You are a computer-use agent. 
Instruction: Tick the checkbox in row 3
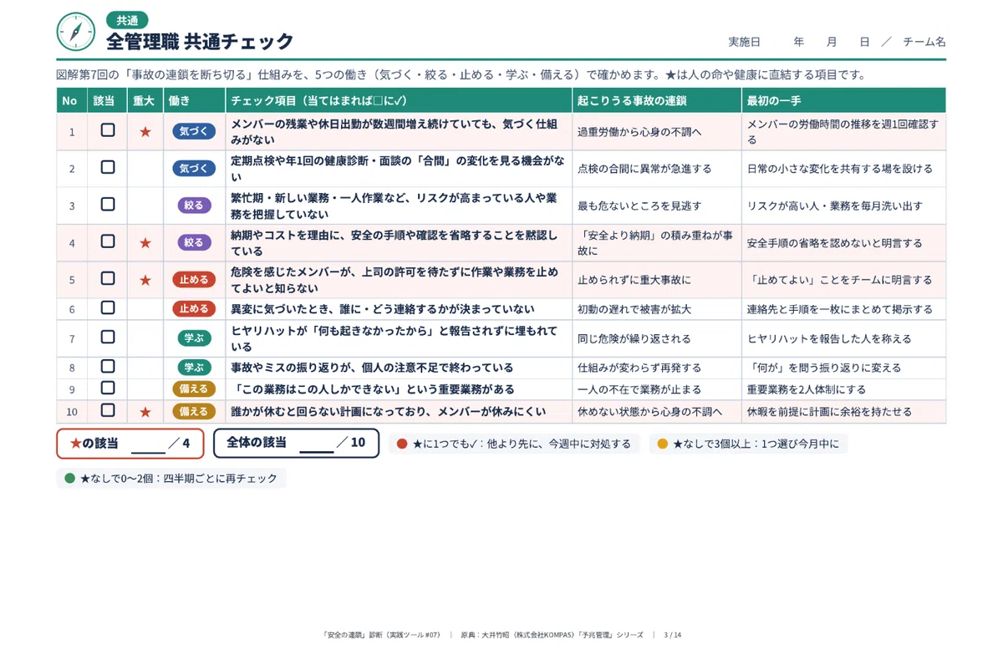tap(108, 204)
